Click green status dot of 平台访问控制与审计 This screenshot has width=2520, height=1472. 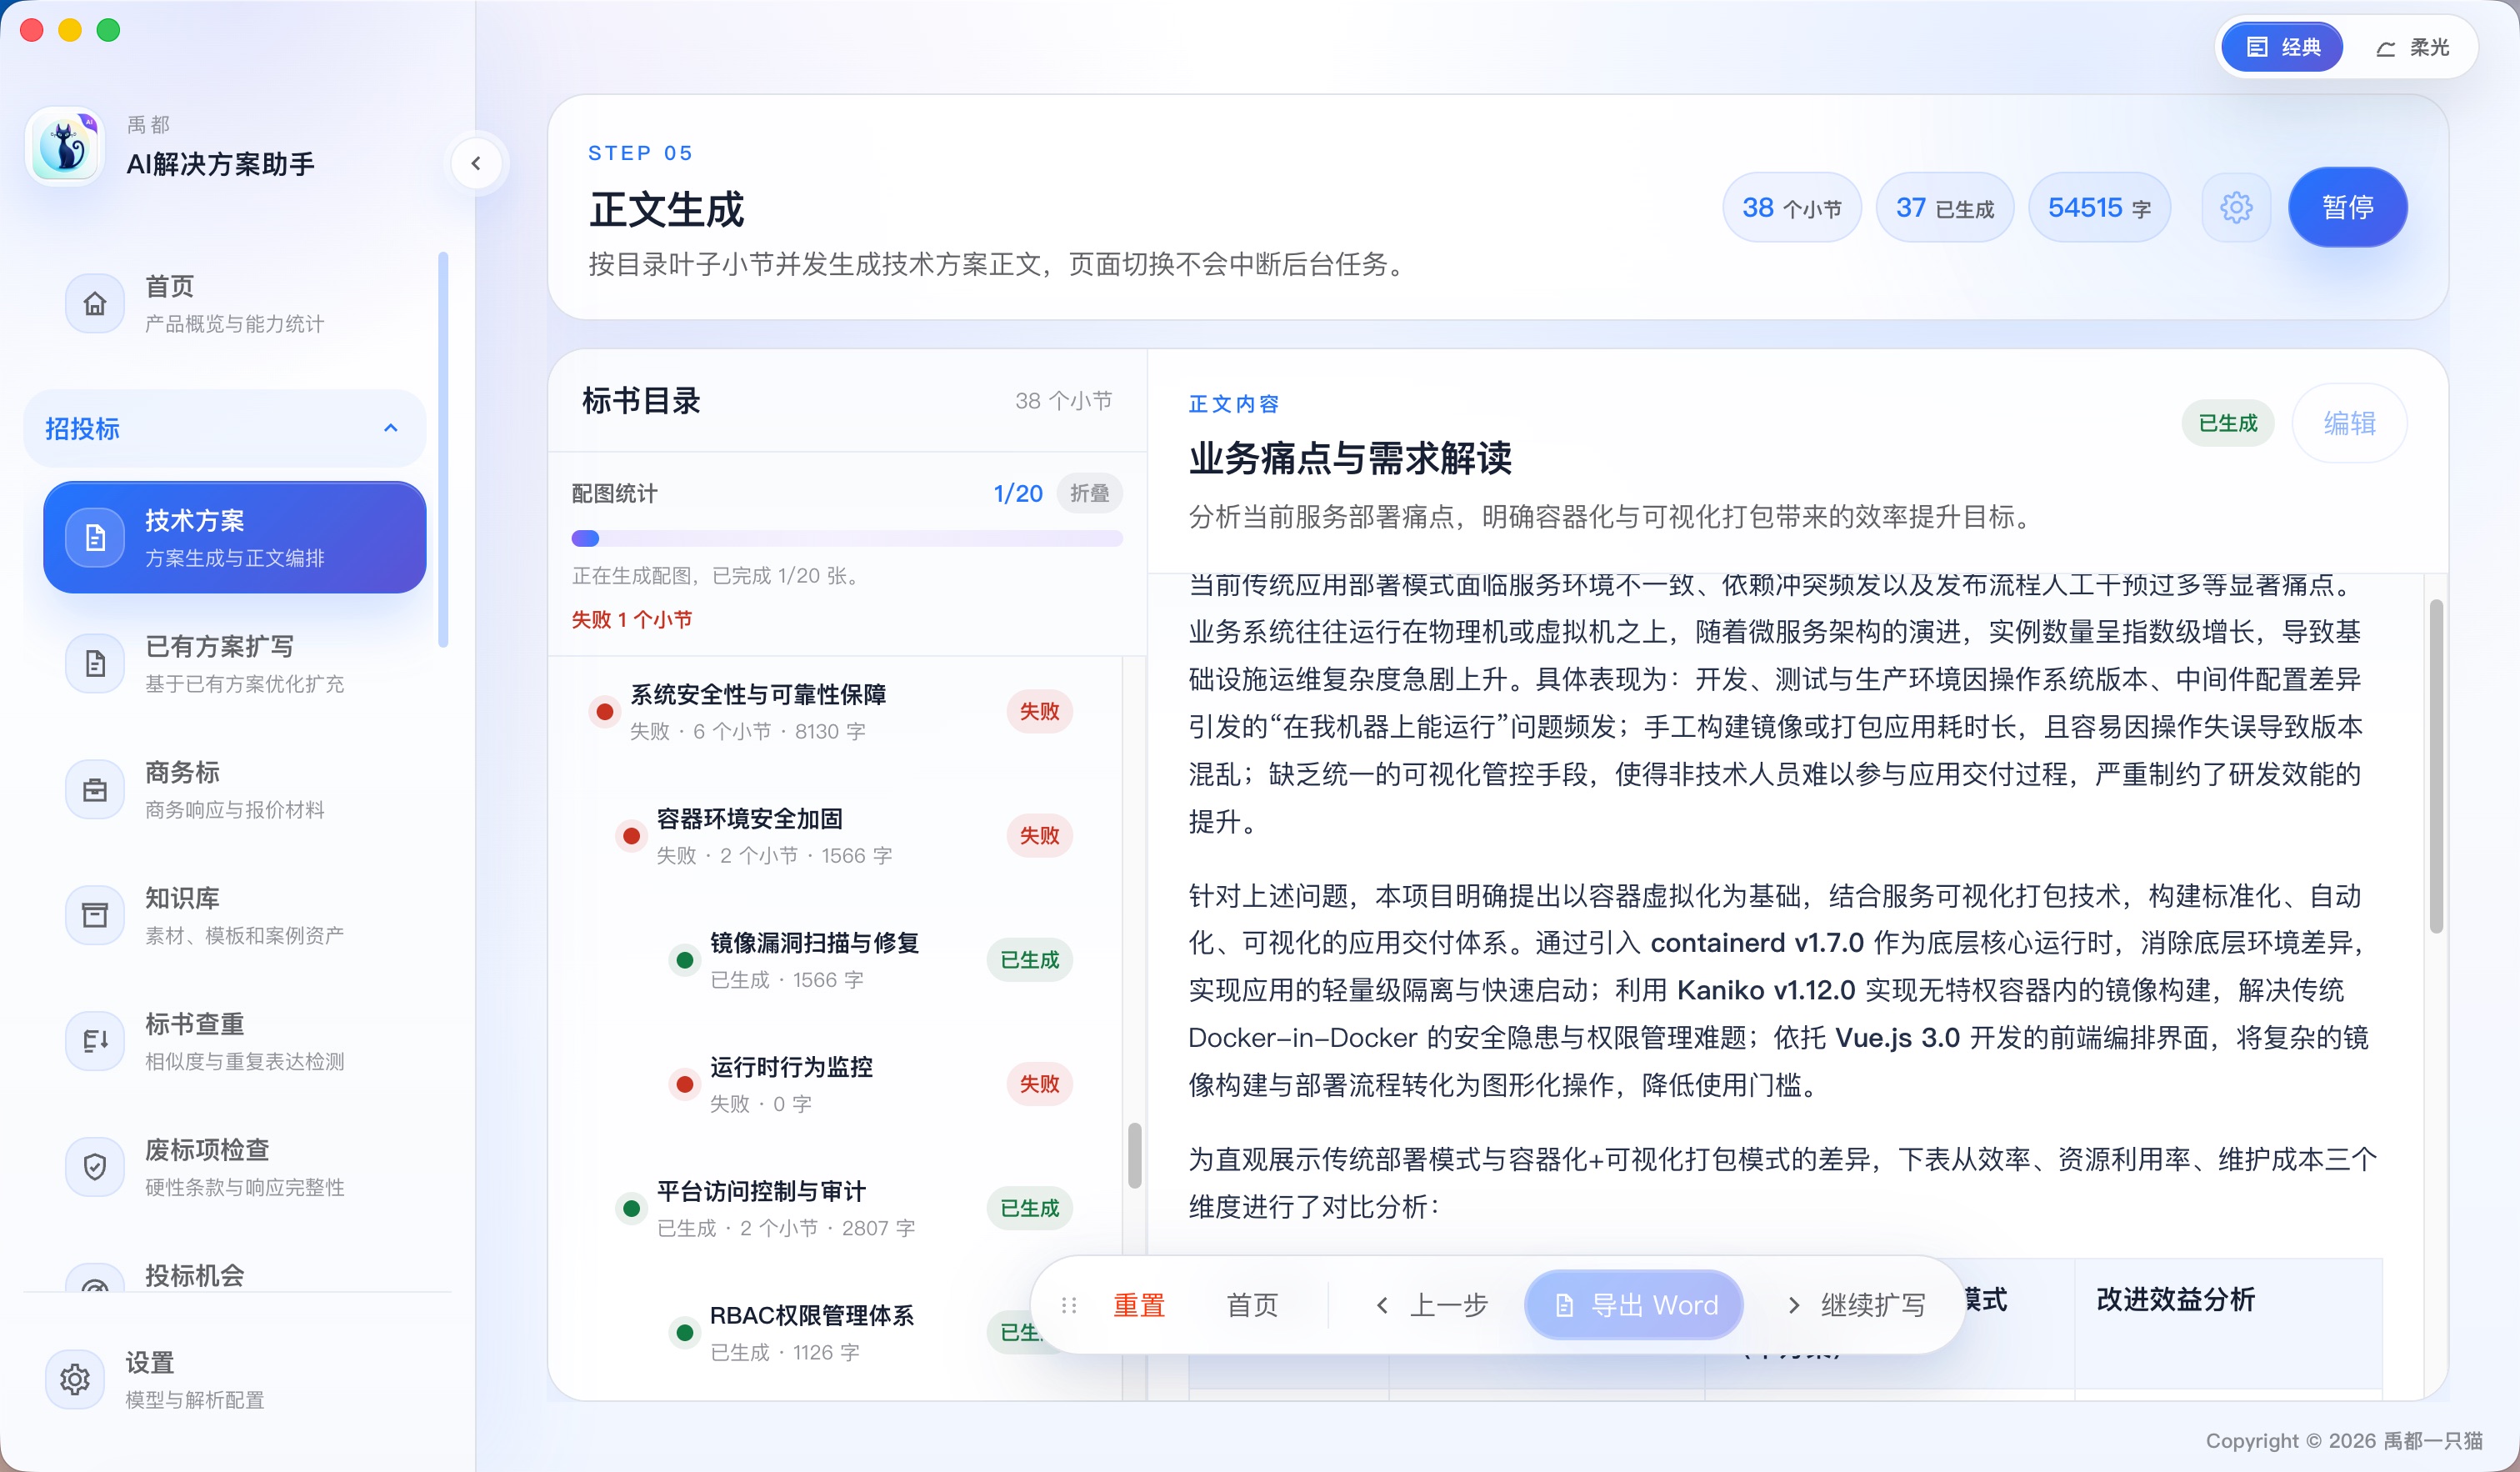[631, 1208]
